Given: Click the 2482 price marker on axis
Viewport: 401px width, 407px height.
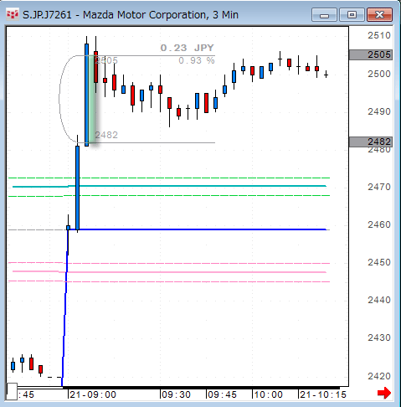Looking at the screenshot, I should click(x=371, y=142).
